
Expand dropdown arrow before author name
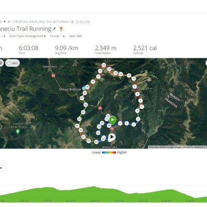click(5, 22)
